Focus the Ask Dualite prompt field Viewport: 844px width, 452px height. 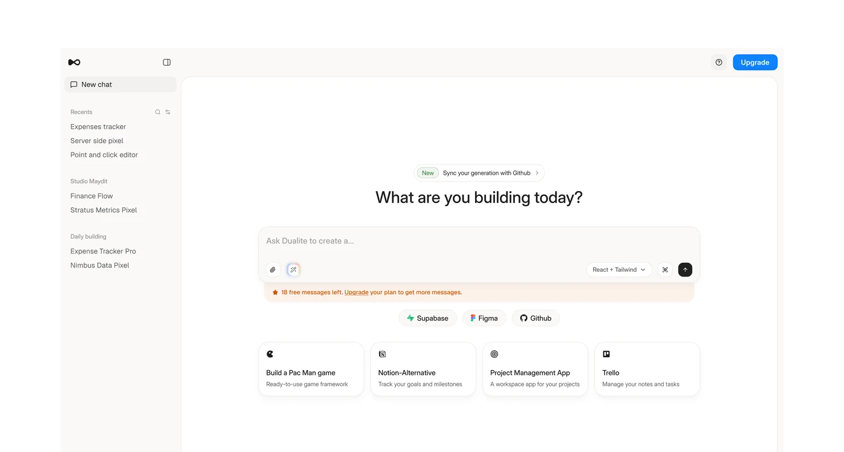click(x=479, y=241)
